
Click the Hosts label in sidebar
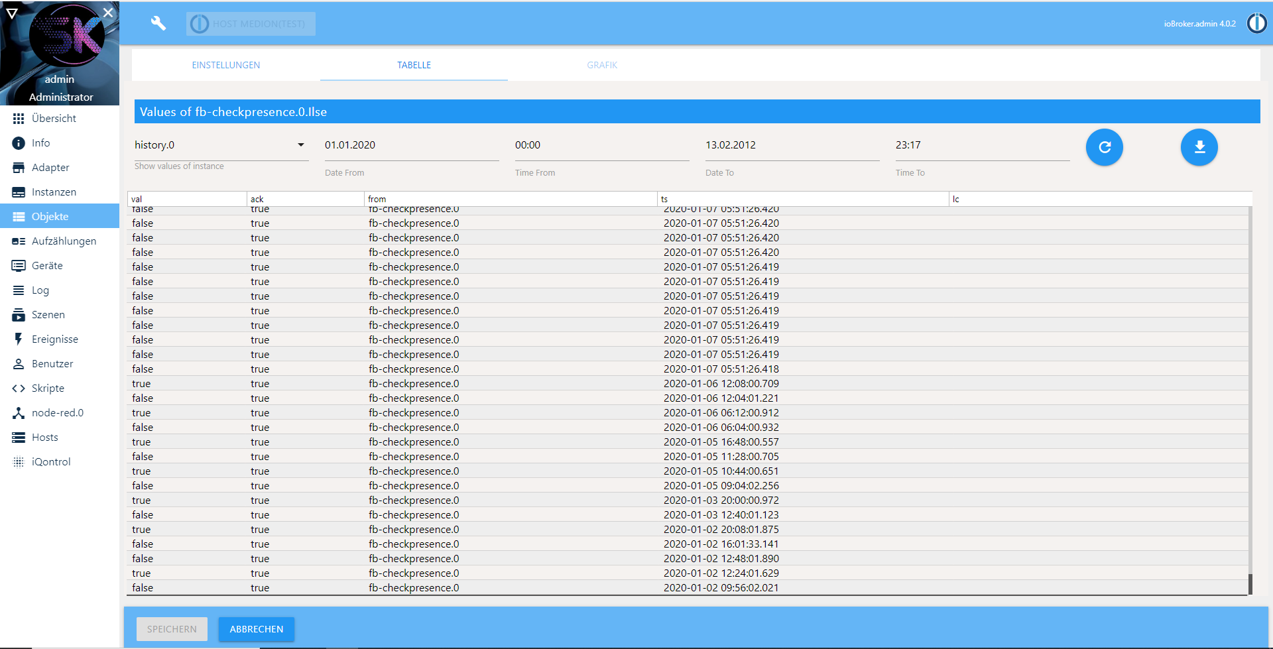click(45, 438)
